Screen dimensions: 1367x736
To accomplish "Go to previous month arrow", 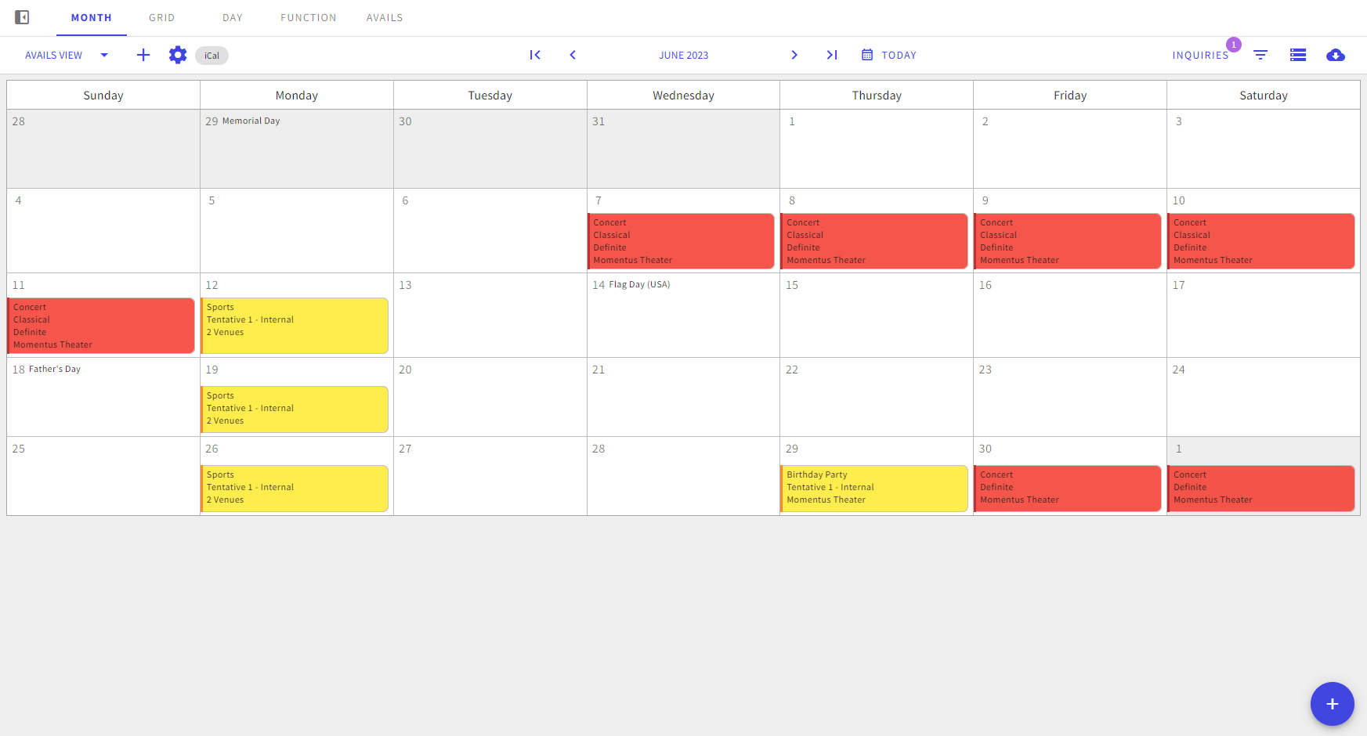I will coord(573,55).
